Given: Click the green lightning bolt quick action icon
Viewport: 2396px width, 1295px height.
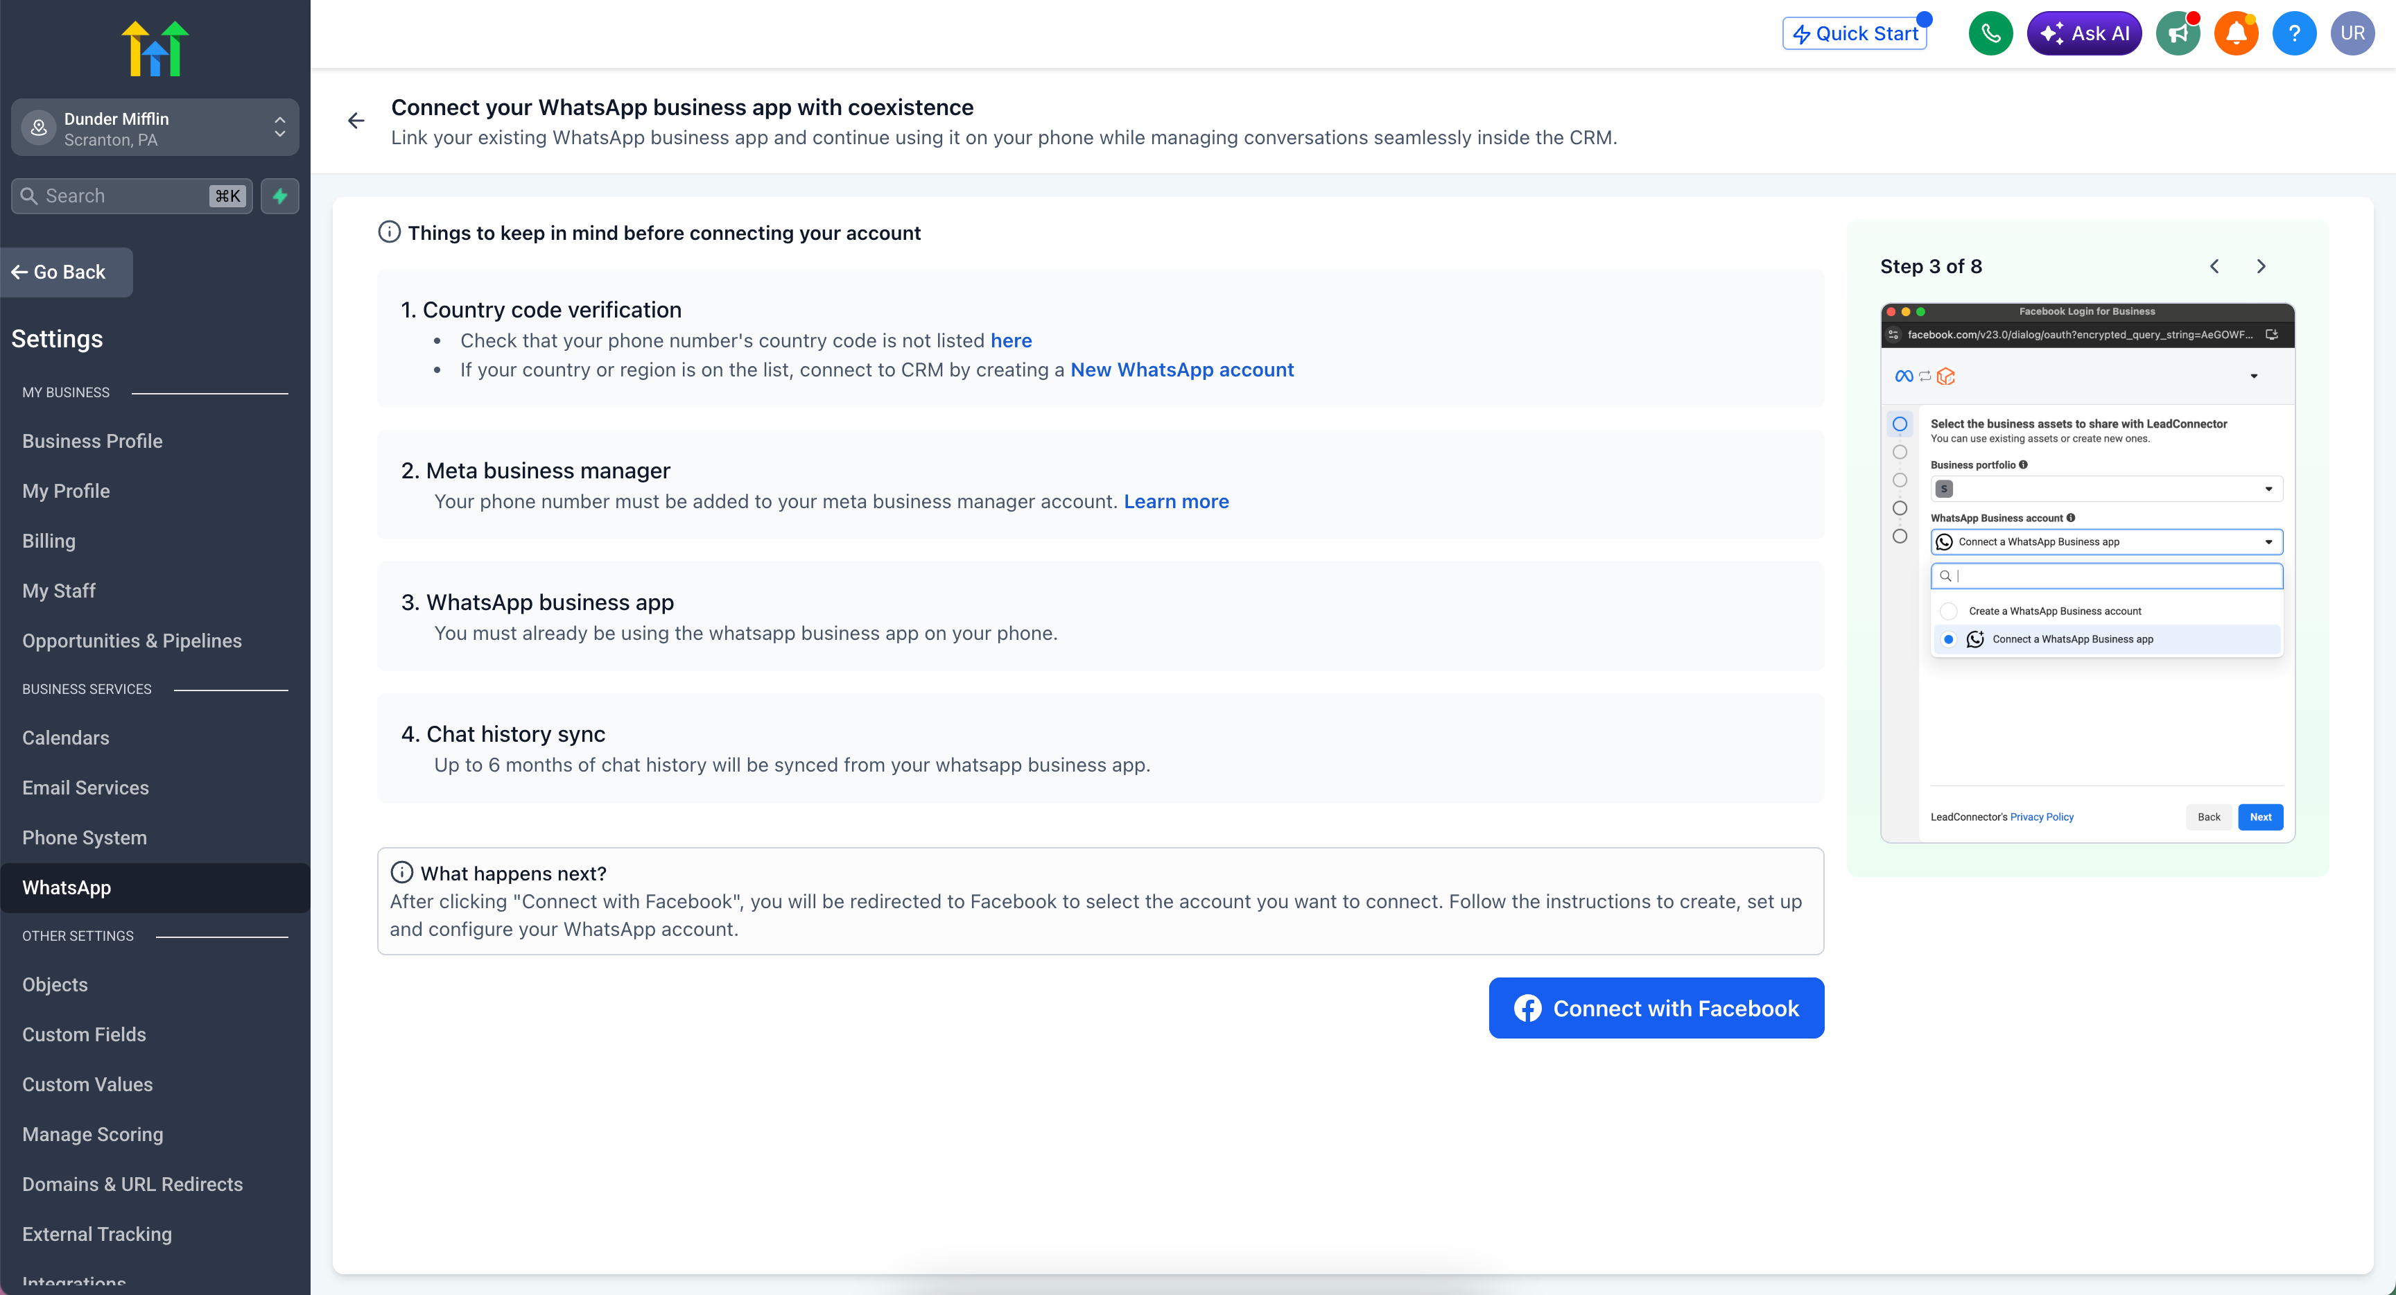Looking at the screenshot, I should [x=280, y=196].
